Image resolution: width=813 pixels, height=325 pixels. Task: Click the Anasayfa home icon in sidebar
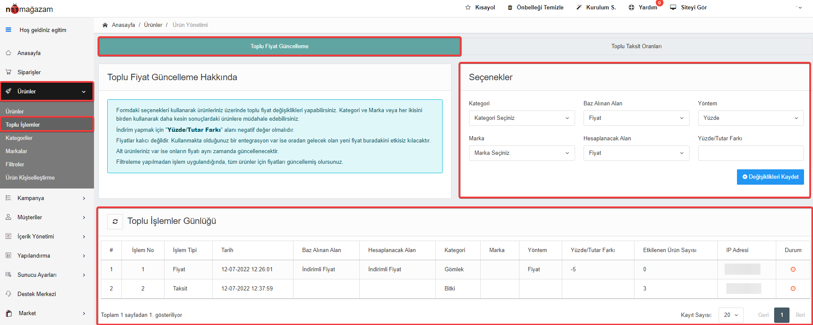click(x=8, y=53)
